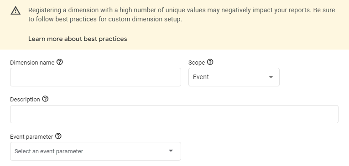
Task: Click the Event parameter field label
Action: (x=31, y=137)
